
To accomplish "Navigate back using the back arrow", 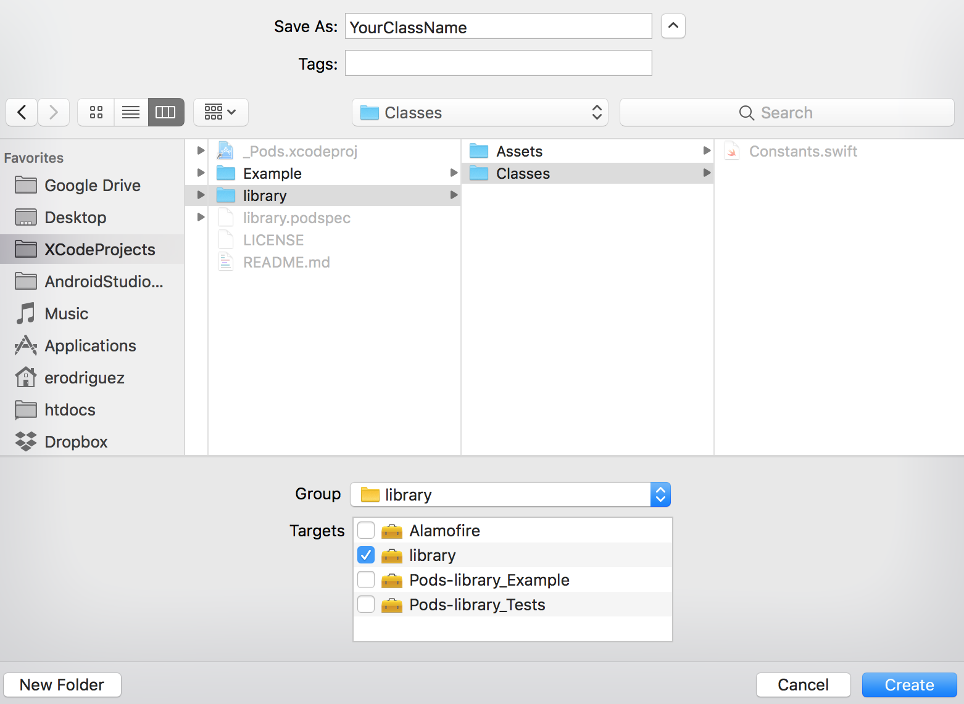I will (x=21, y=112).
